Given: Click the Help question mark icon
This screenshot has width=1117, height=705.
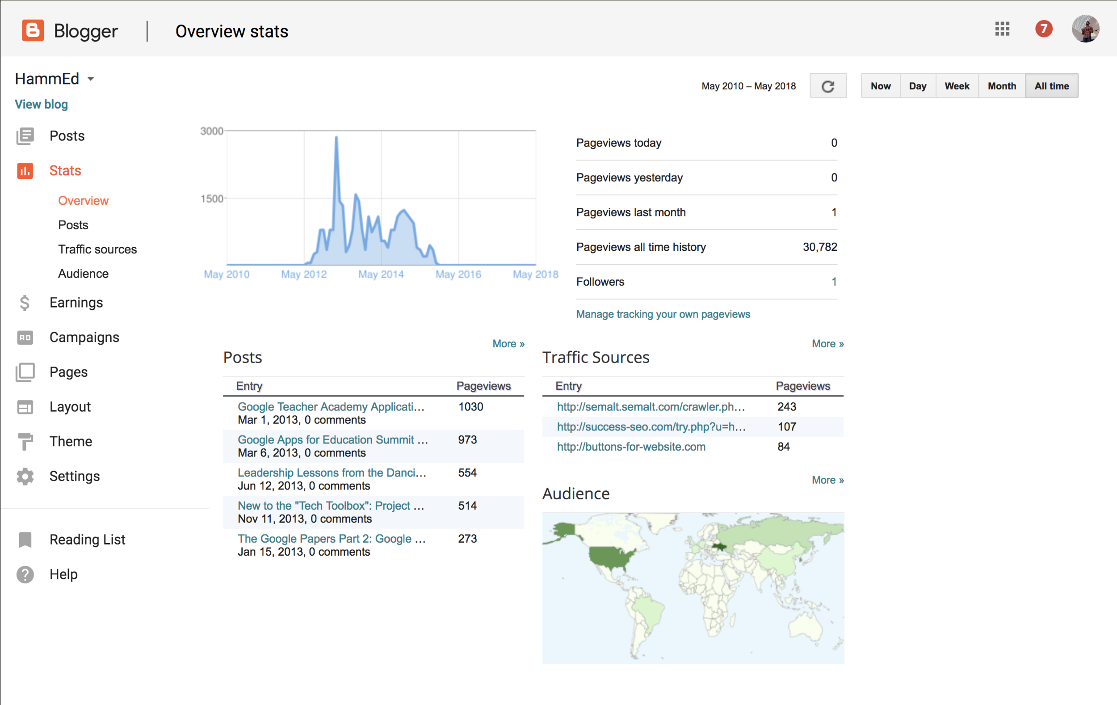Looking at the screenshot, I should tap(25, 574).
